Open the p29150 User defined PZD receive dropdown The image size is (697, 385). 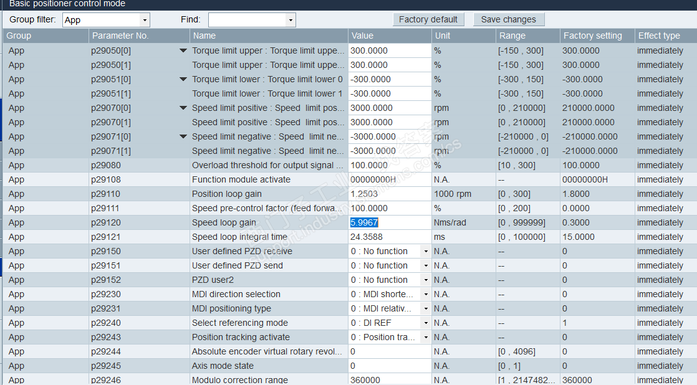426,251
